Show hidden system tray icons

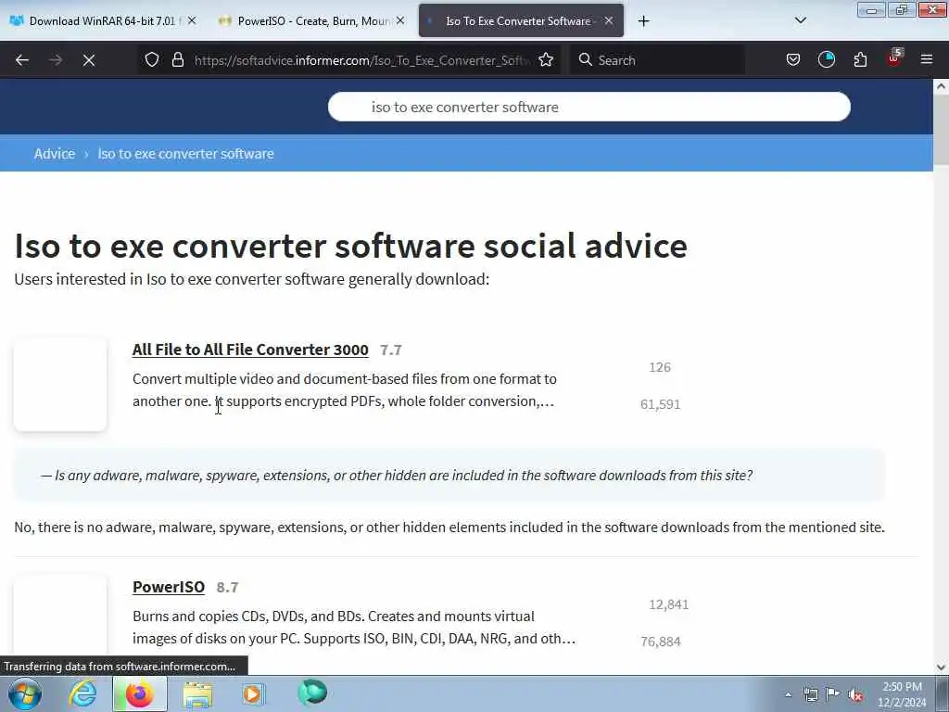point(788,694)
